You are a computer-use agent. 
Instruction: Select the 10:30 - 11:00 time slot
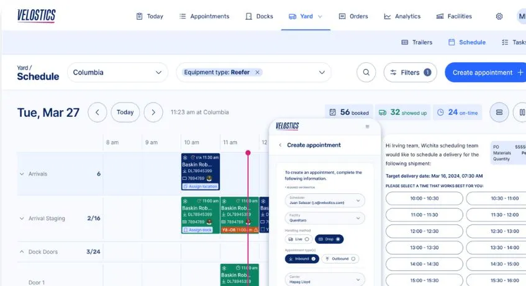(496, 198)
